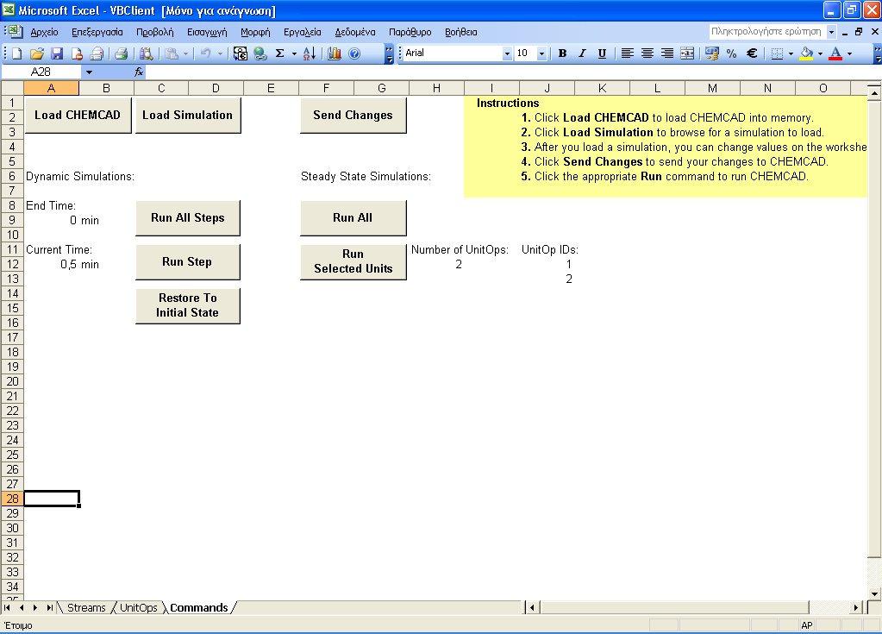Apply Currency style format
882x634 pixels.
[711, 53]
